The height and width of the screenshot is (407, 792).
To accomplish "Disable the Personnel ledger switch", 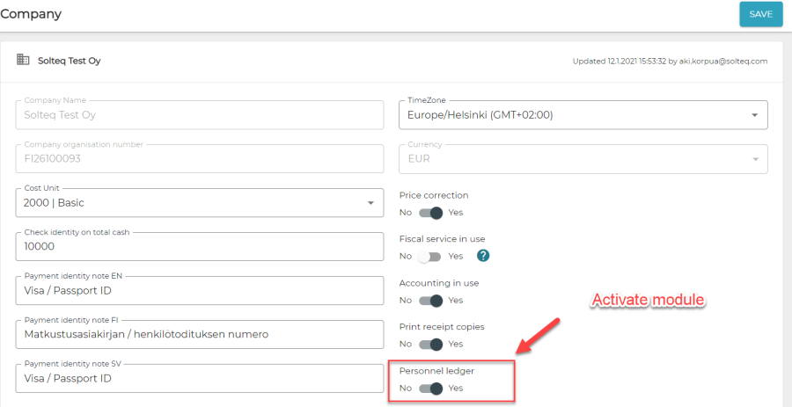I will 430,388.
